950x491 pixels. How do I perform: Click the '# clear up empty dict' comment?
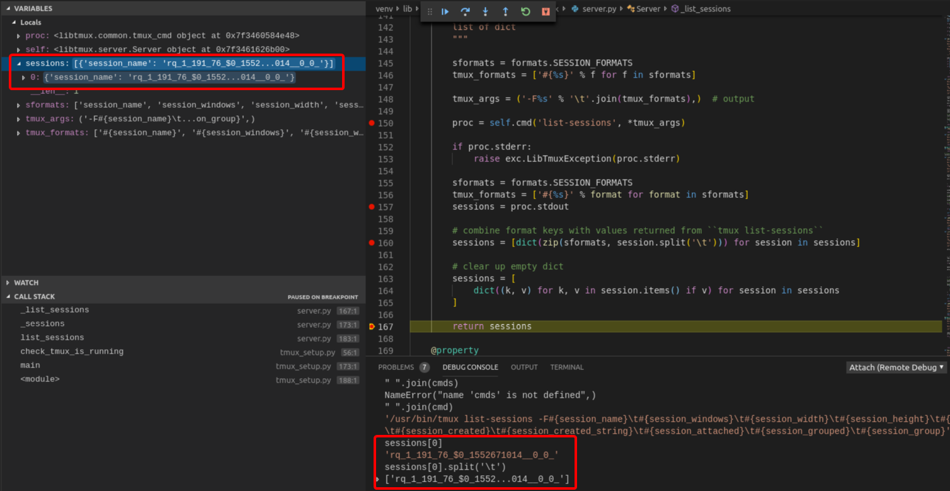508,267
